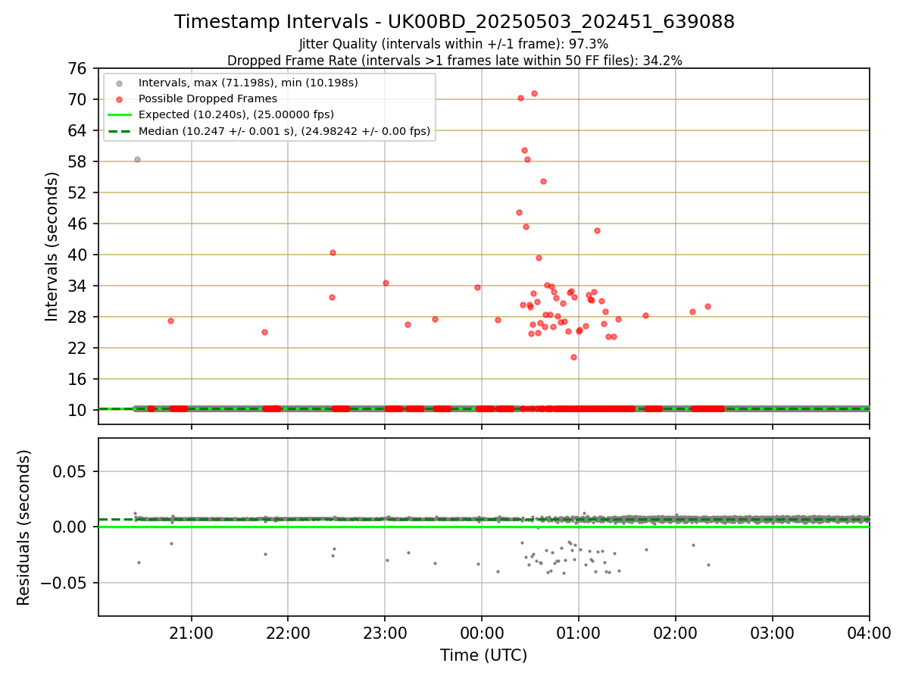
Task: Click legend entry 'Median (10.247 +/- 0.001 s)'
Action: coord(284,131)
